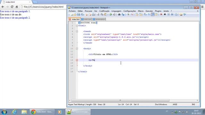Collapse the red fold marker on line 14
205x115 pixels.
(x=77, y=60)
